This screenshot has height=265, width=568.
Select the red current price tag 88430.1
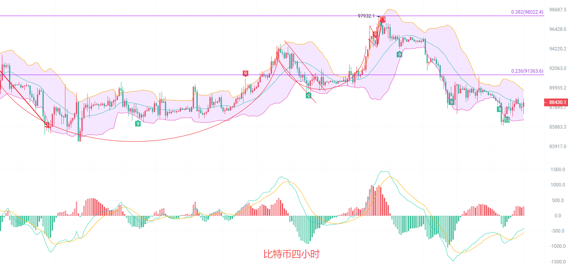pos(556,102)
